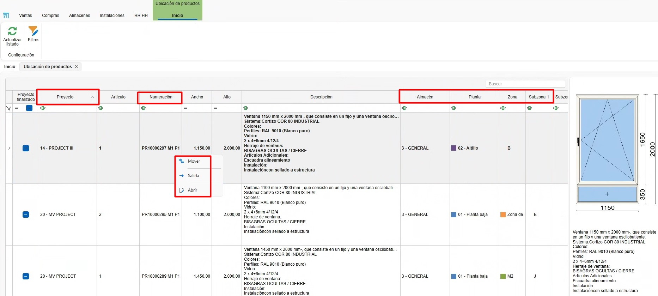The image size is (658, 296).
Task: Open Proyecto column filter operator selector
Action: 43,108
